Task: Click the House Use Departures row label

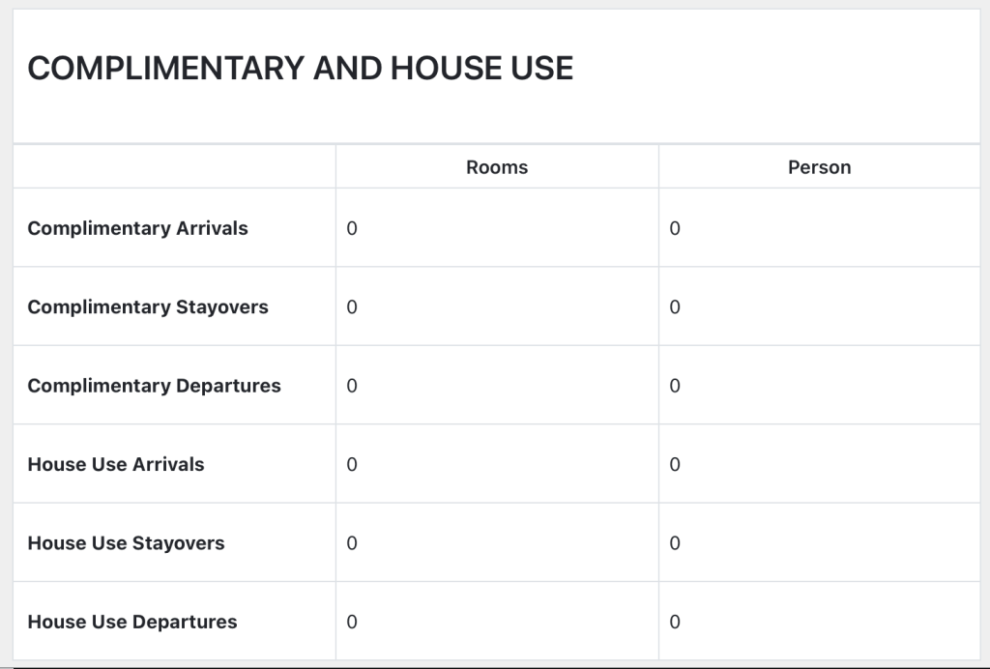Action: point(131,622)
